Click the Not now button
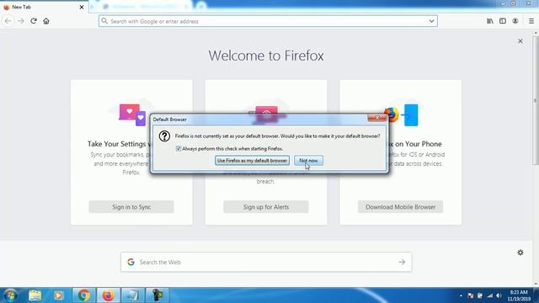This screenshot has width=539, height=303. coord(308,161)
